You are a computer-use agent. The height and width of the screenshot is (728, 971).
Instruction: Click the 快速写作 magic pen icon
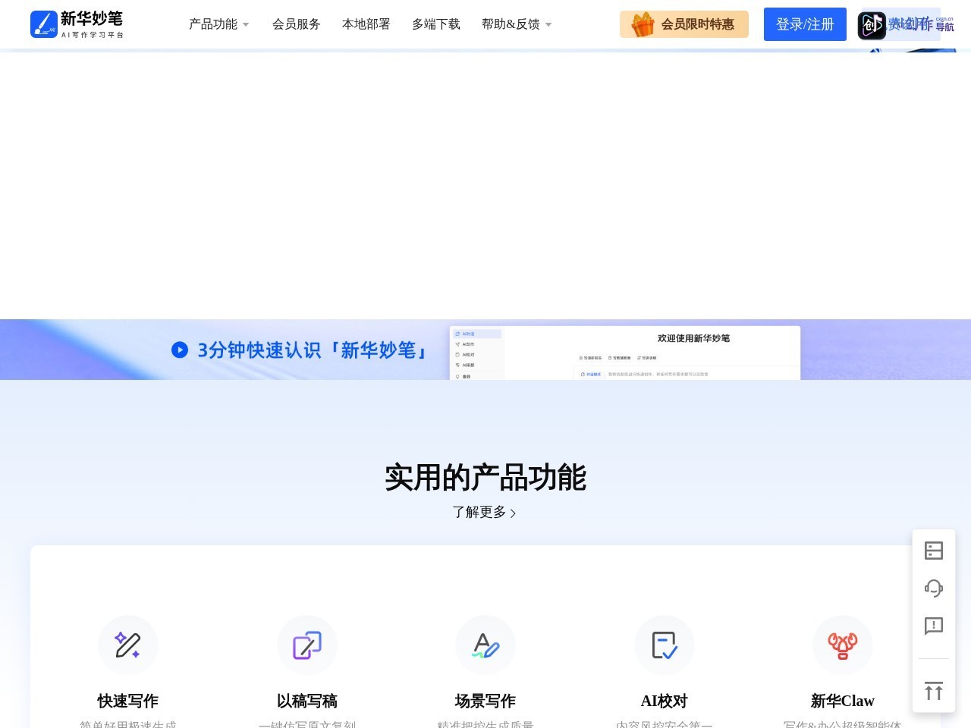click(128, 645)
